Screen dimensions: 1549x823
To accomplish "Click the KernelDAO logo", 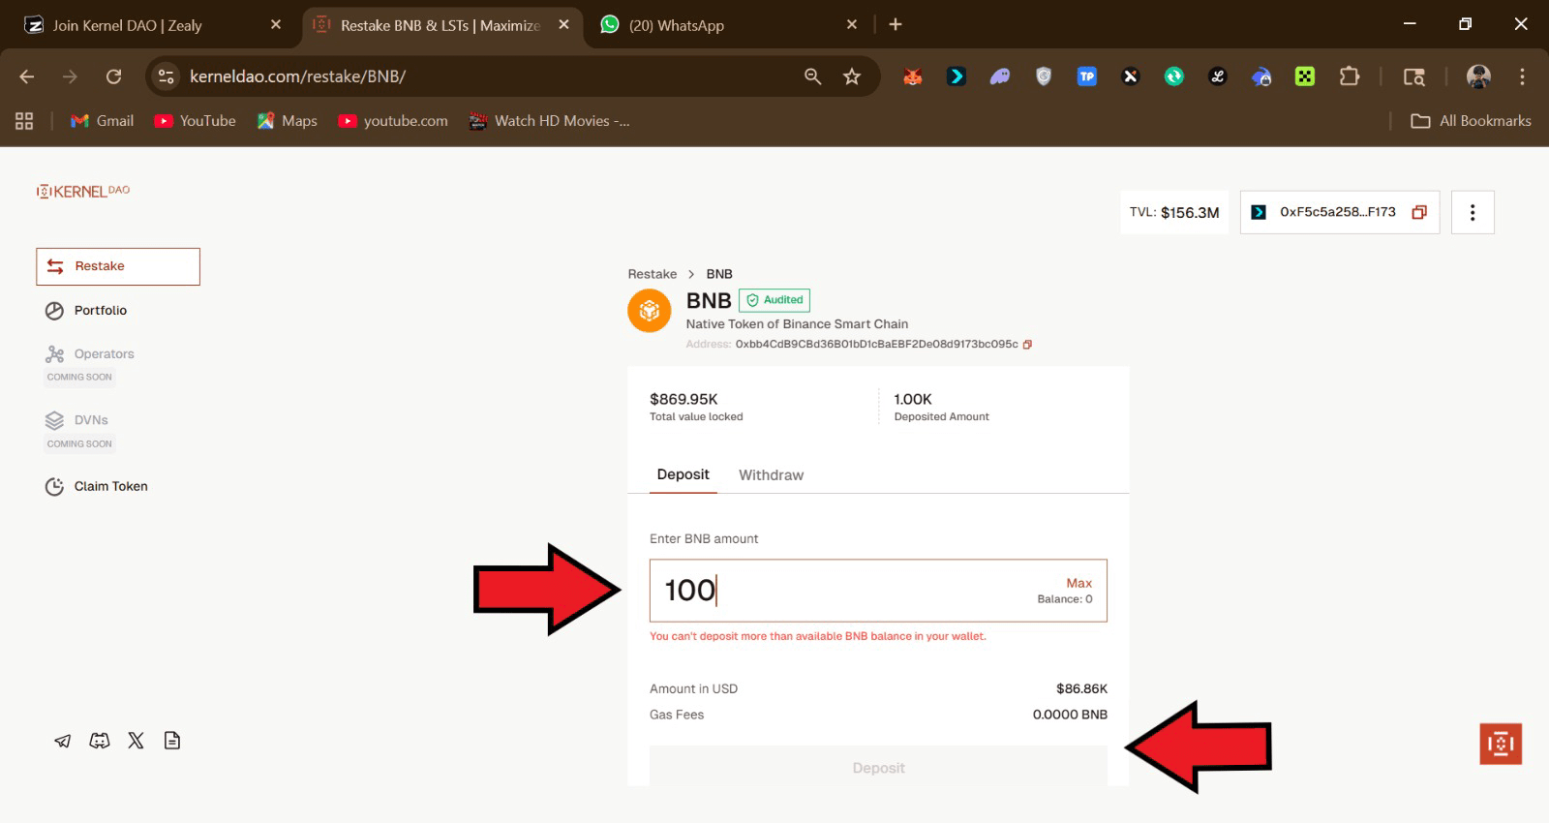I will click(83, 191).
